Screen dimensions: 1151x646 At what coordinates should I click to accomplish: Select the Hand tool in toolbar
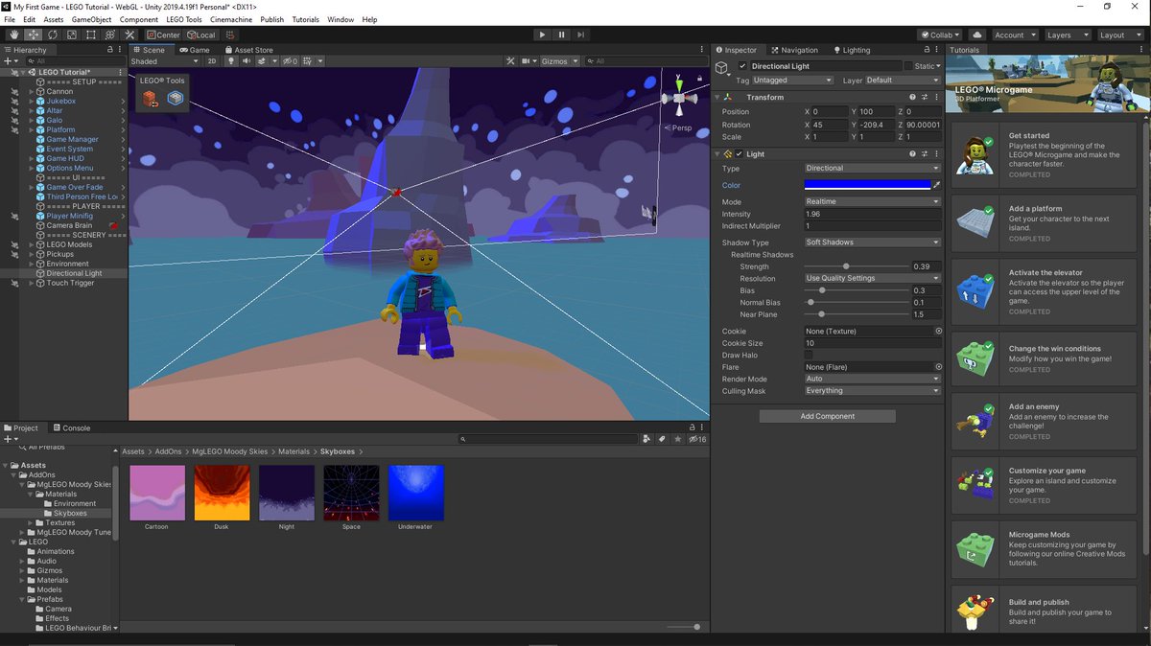pos(13,35)
